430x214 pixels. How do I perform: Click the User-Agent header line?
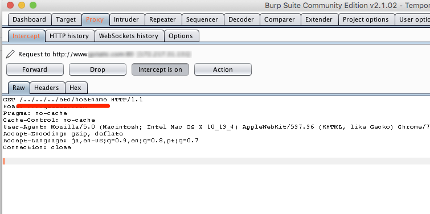pos(216,127)
